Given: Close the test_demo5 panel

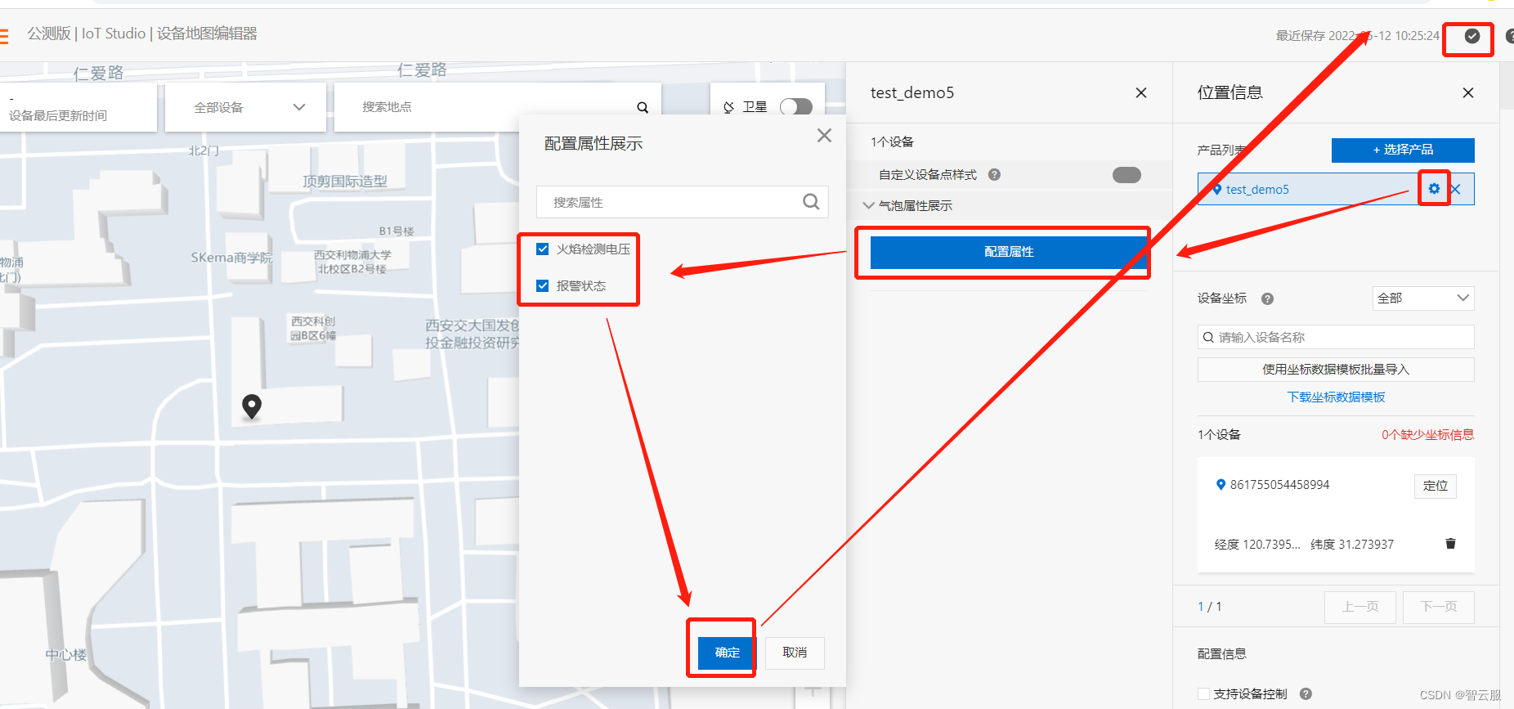Looking at the screenshot, I should point(1141,93).
